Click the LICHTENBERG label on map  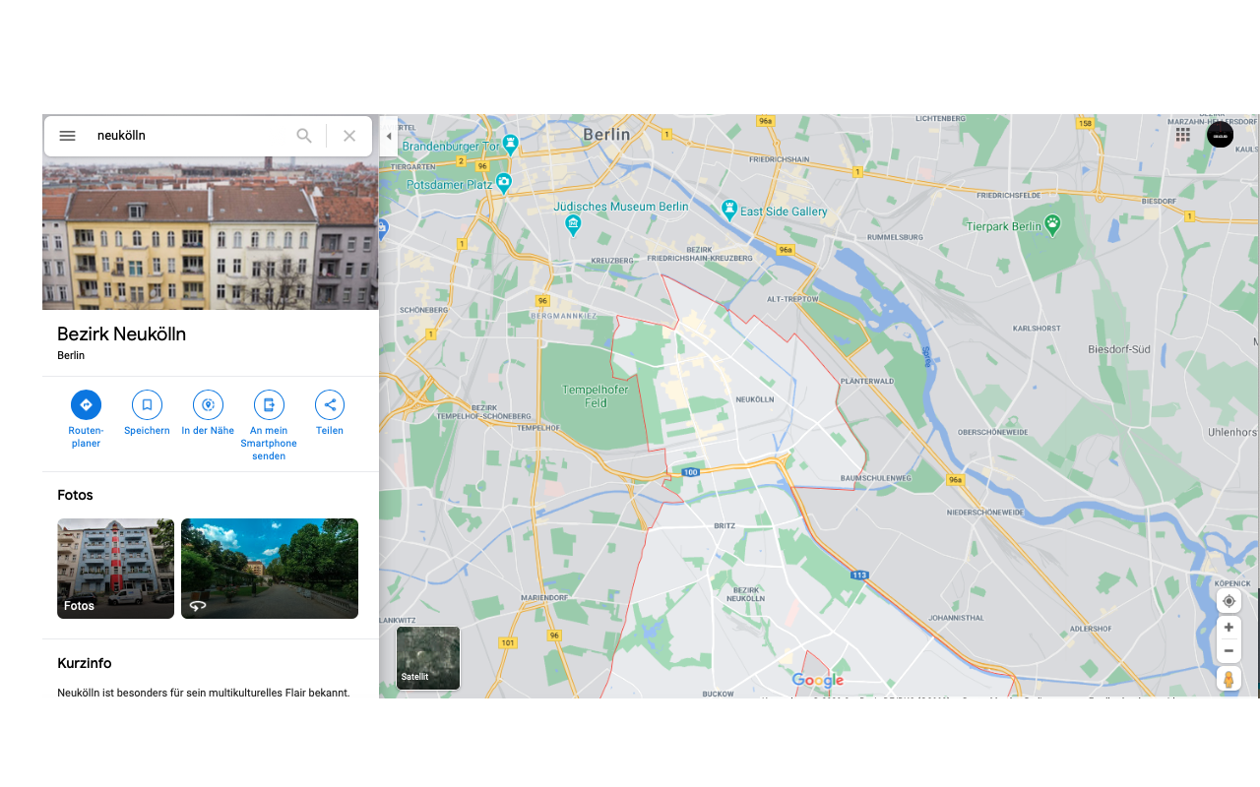coord(943,118)
